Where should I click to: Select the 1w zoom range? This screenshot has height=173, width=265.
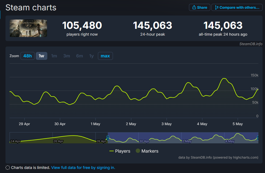point(41,56)
